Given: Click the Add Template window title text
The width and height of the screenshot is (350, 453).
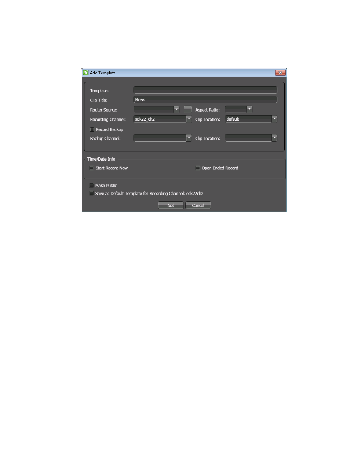Looking at the screenshot, I should (x=103, y=73).
